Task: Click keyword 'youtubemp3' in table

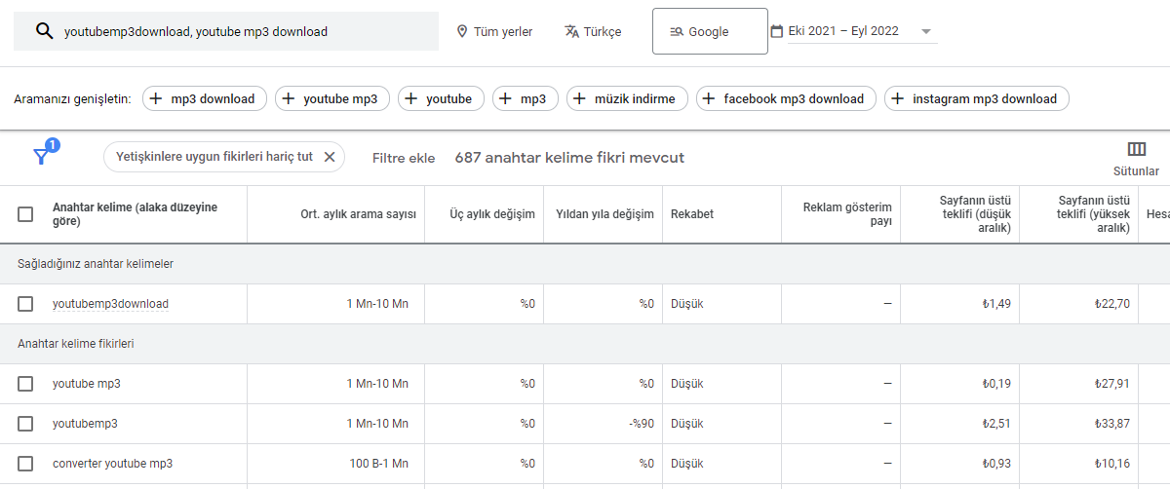Action: (x=85, y=424)
